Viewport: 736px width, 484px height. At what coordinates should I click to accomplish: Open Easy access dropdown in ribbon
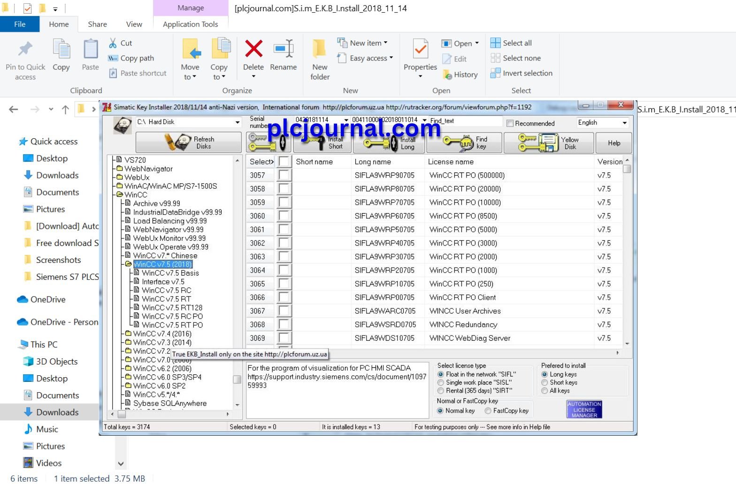click(x=365, y=58)
